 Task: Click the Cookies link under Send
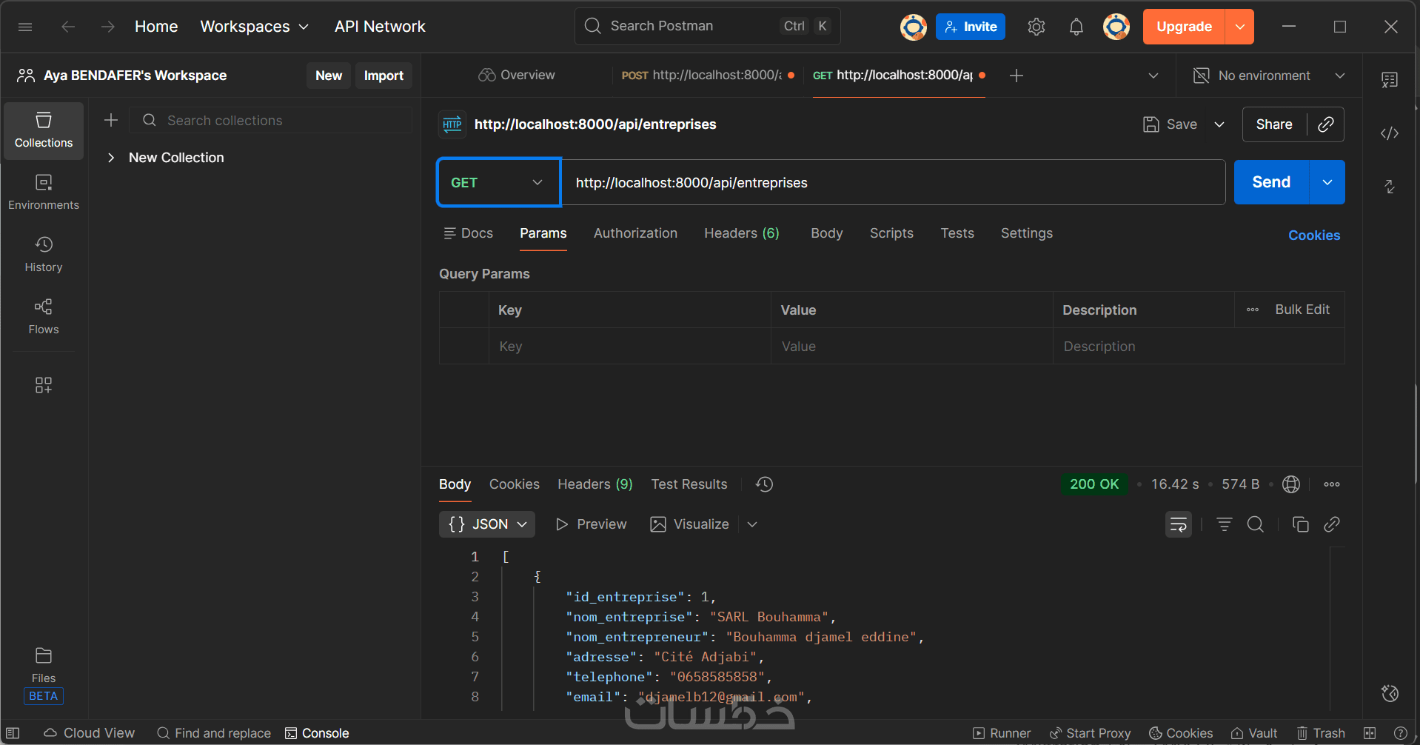pyautogui.click(x=1313, y=235)
